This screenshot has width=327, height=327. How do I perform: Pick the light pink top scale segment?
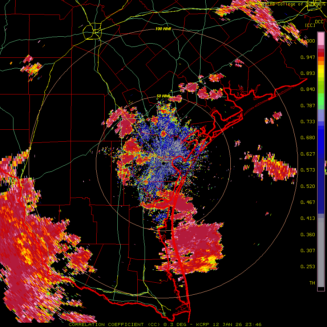pos(321,39)
